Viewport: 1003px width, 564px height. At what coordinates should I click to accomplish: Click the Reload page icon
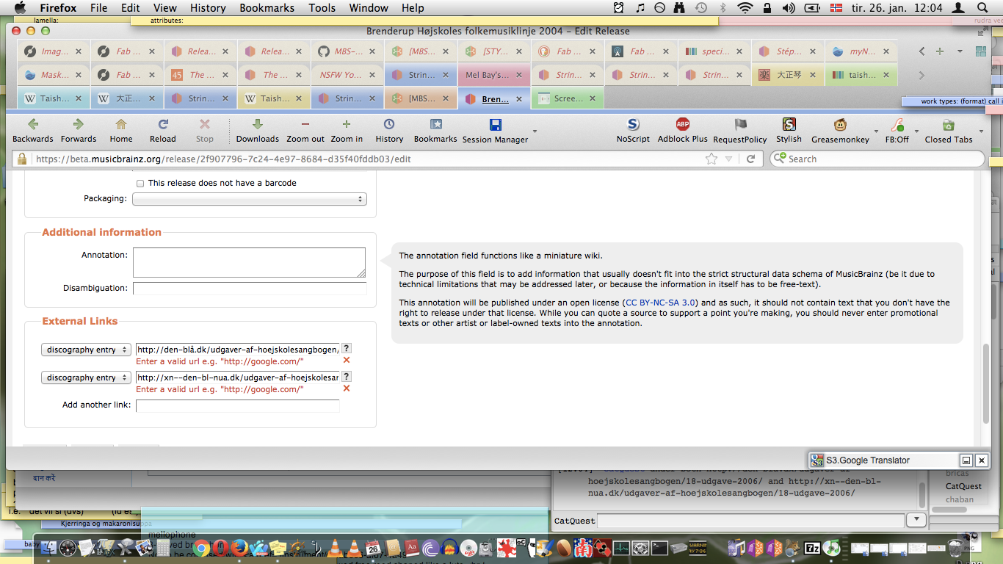tap(163, 125)
